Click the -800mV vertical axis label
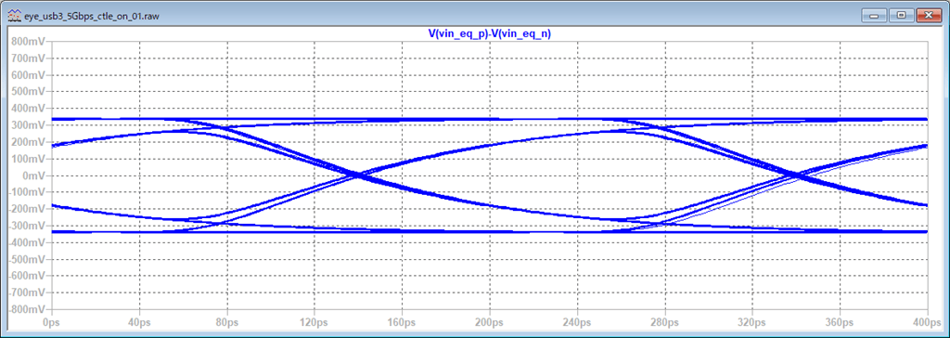This screenshot has height=338, width=950. [28, 309]
